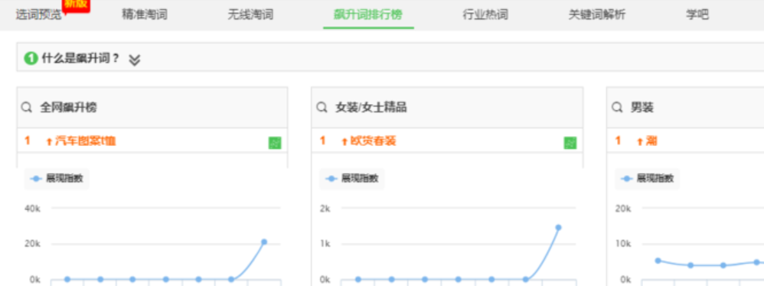Click first data point in 男装 chart

pyautogui.click(x=658, y=261)
